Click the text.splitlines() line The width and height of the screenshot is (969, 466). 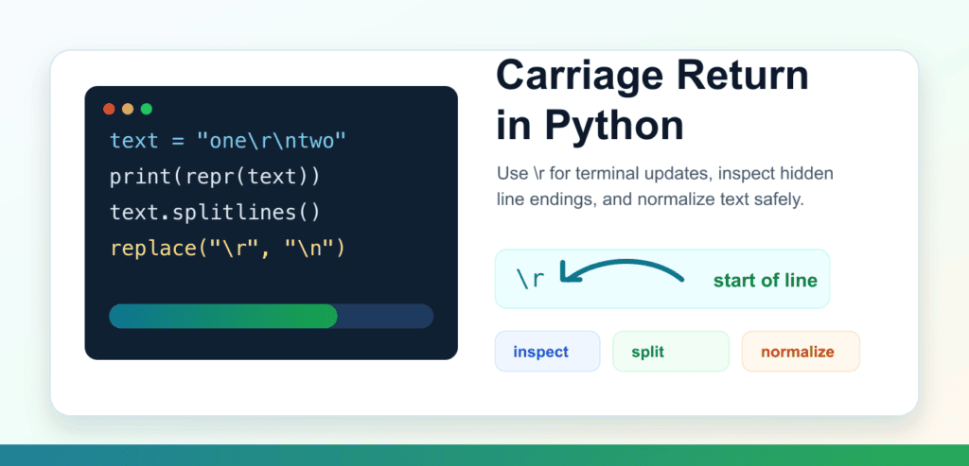[x=215, y=213]
